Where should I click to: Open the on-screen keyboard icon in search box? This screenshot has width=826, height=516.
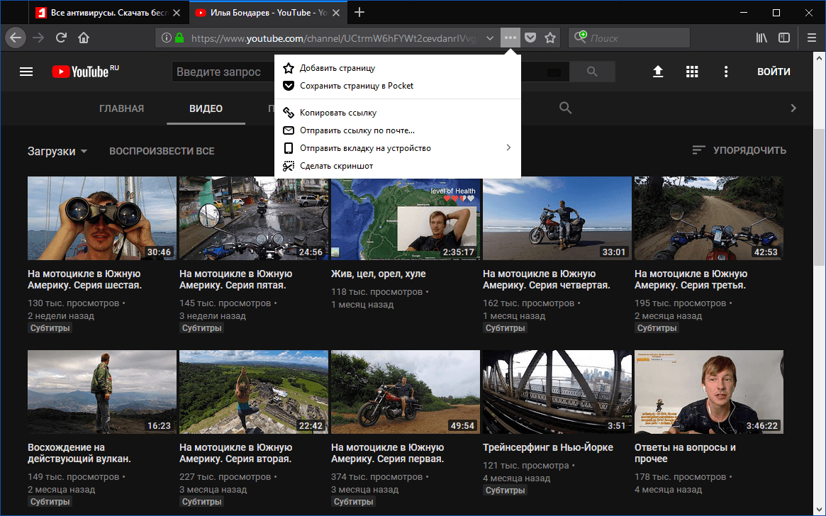click(x=552, y=72)
